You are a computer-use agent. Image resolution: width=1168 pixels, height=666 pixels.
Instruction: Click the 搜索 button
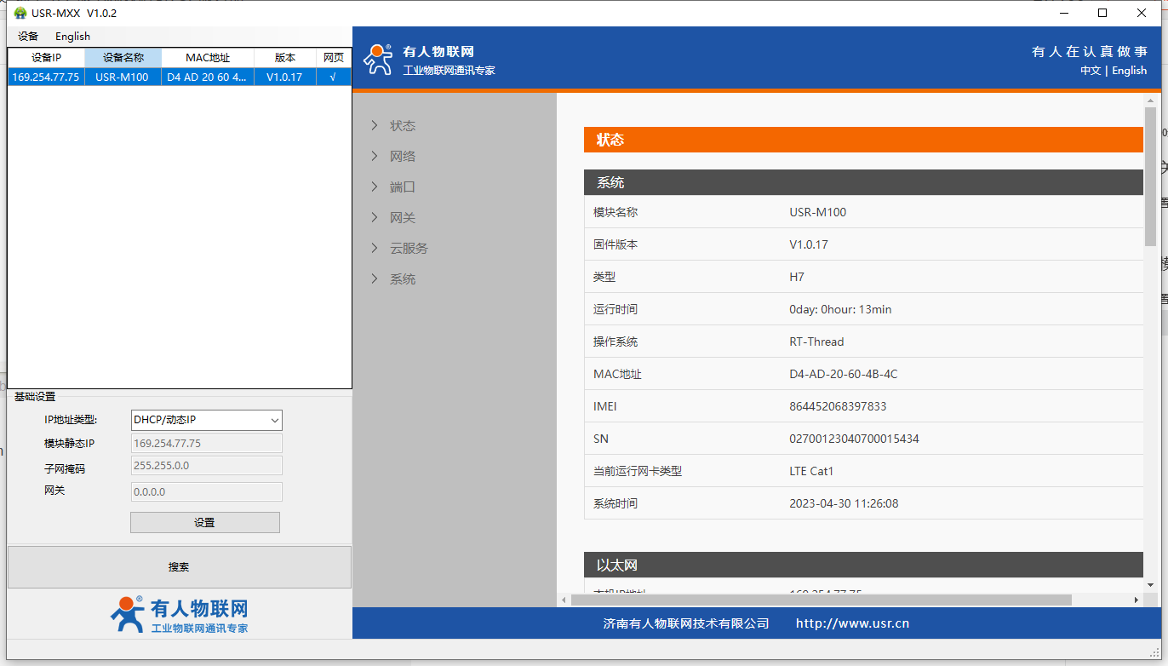[x=179, y=566]
